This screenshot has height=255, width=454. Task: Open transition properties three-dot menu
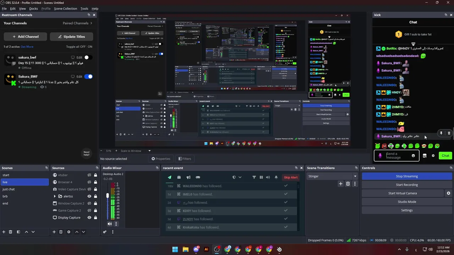coord(355,184)
